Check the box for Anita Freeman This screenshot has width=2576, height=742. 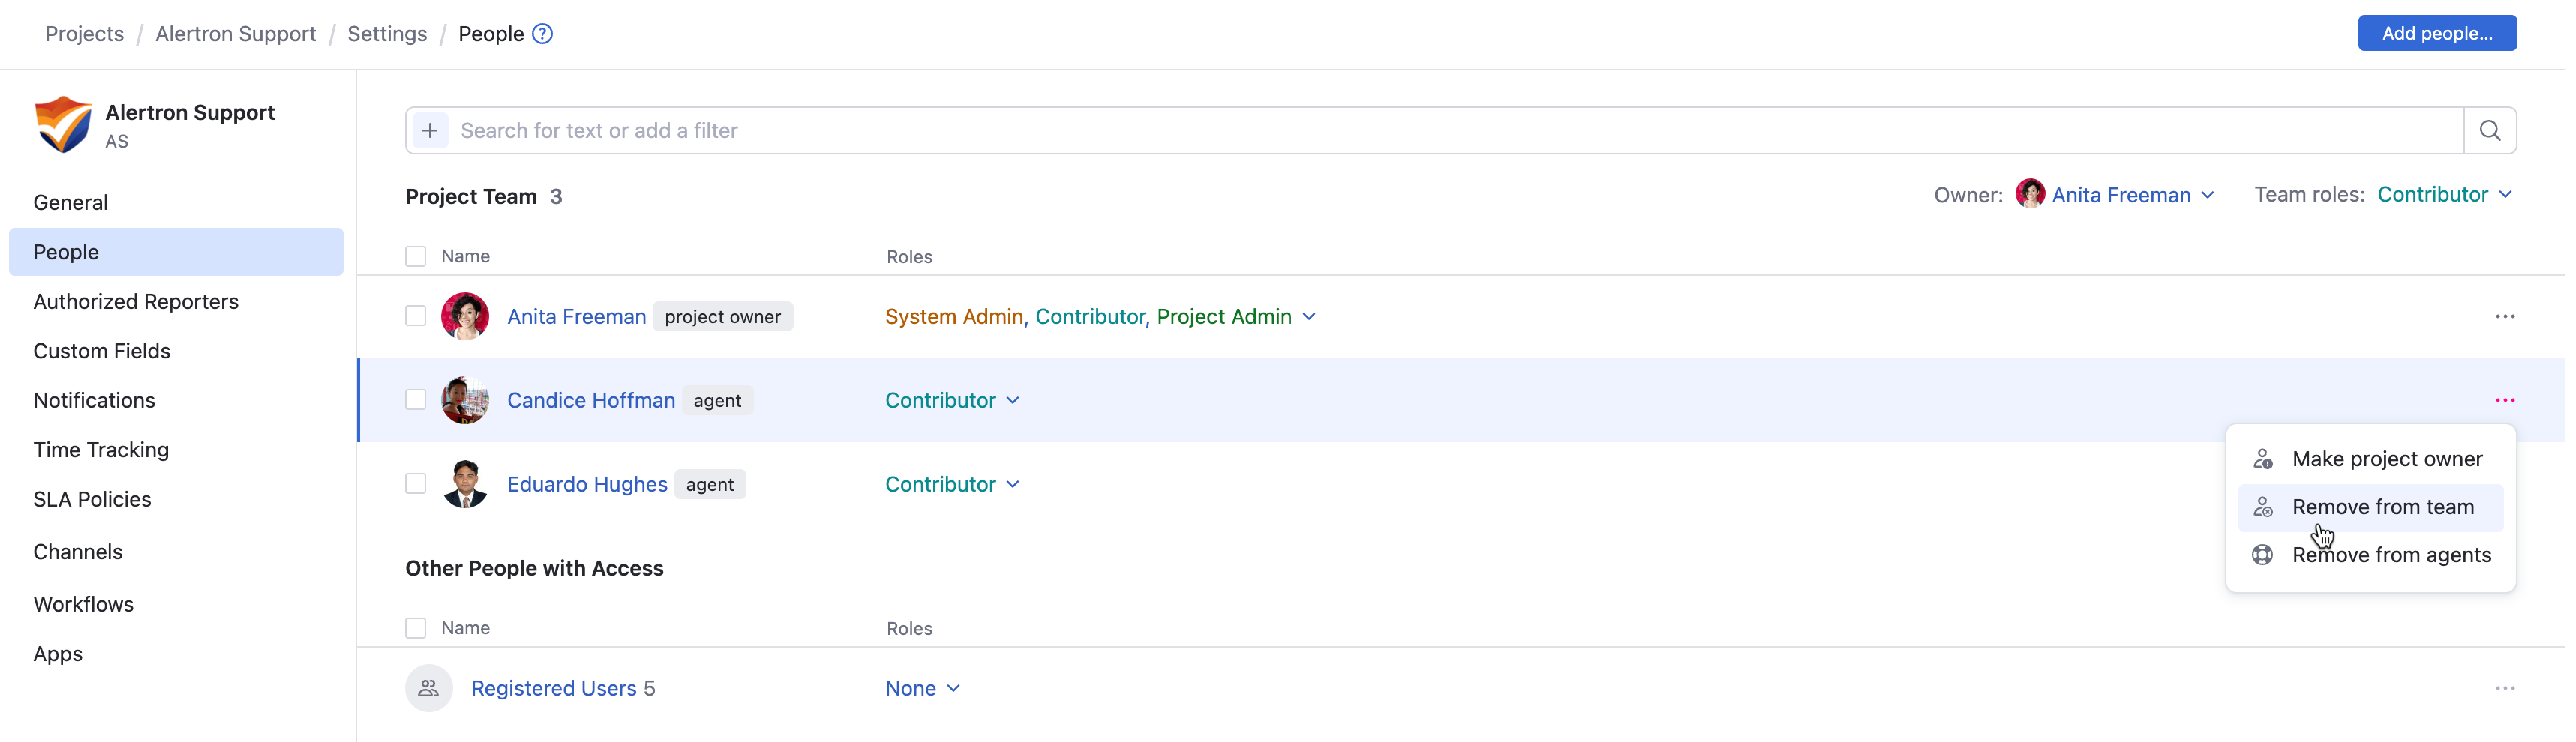pos(416,316)
